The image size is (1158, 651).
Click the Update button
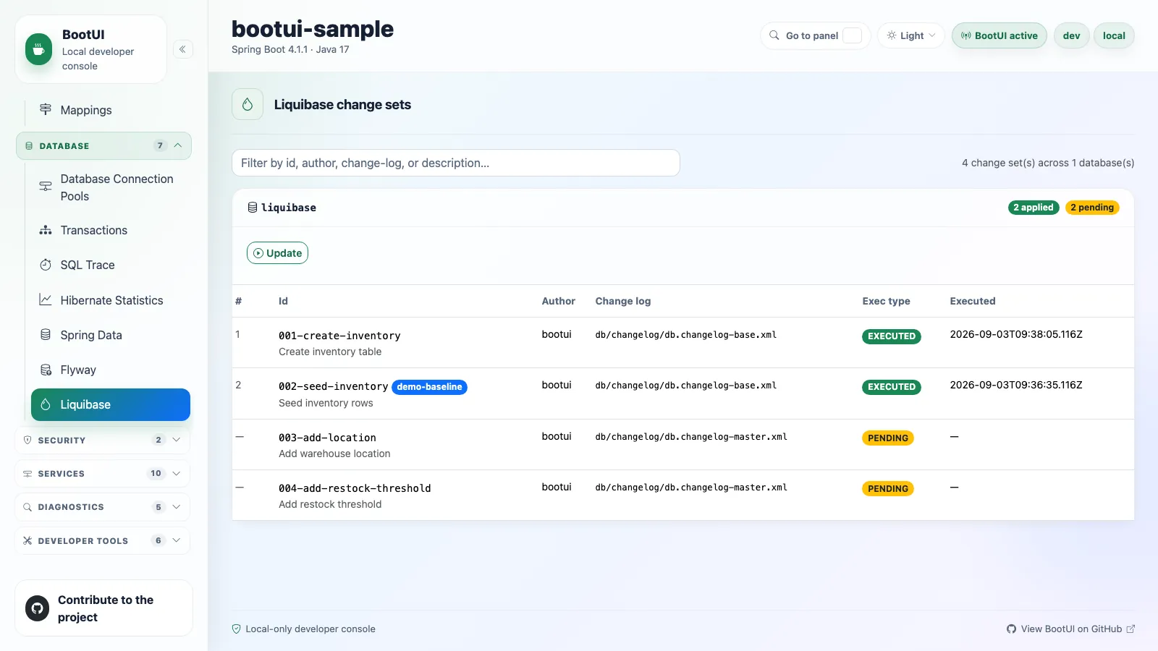tap(277, 253)
